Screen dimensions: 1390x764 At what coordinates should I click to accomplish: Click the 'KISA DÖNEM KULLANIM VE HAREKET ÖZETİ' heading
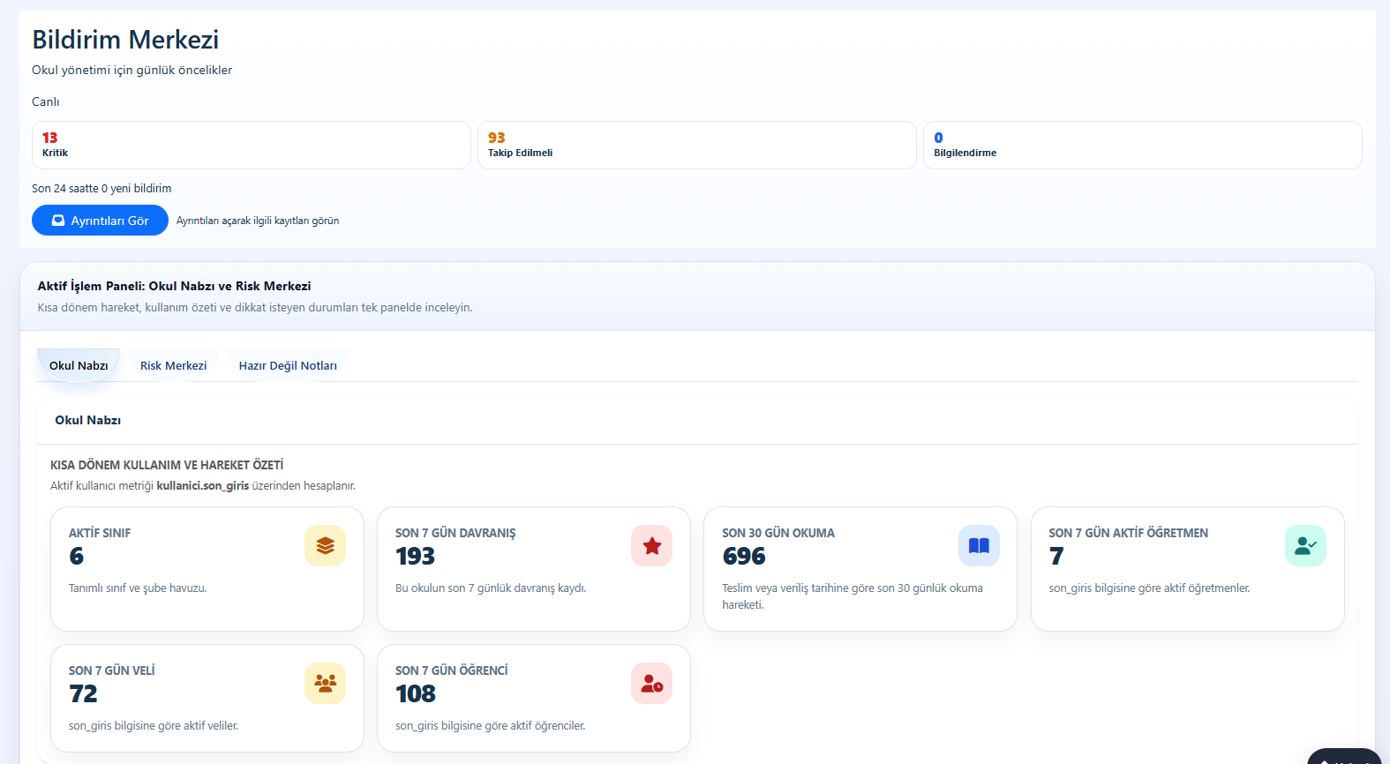[167, 465]
